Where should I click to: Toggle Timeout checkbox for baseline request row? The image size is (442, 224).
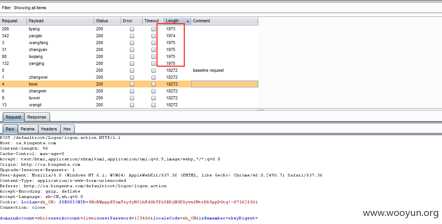pos(153,70)
